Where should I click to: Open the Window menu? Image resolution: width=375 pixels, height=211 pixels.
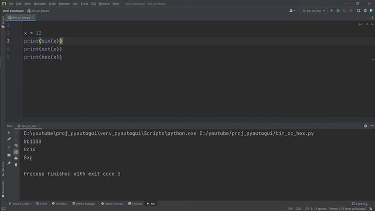(104, 4)
